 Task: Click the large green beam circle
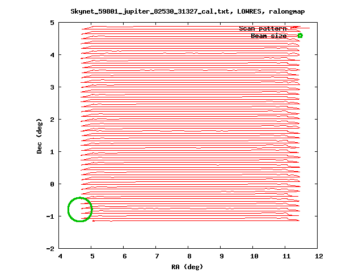tap(80, 210)
